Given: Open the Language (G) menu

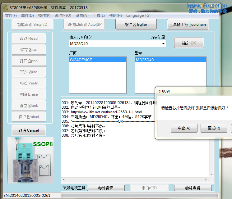Looking at the screenshot, I should tap(138, 16).
